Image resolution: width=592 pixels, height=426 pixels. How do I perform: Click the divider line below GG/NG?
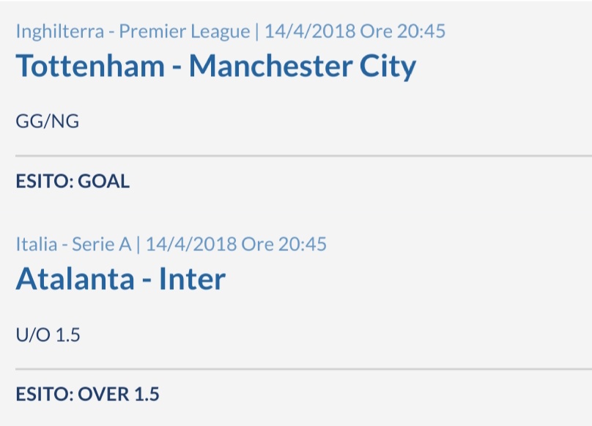[x=303, y=155]
